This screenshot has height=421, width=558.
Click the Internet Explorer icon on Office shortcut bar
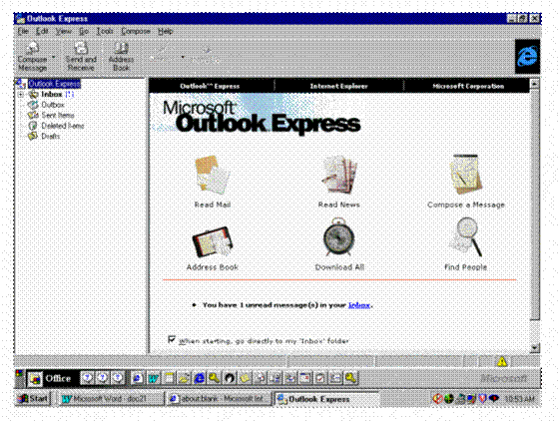[x=200, y=378]
